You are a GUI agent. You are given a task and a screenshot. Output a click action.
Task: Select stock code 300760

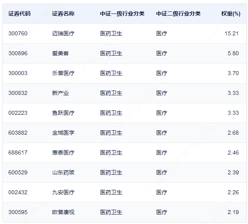(x=18, y=33)
